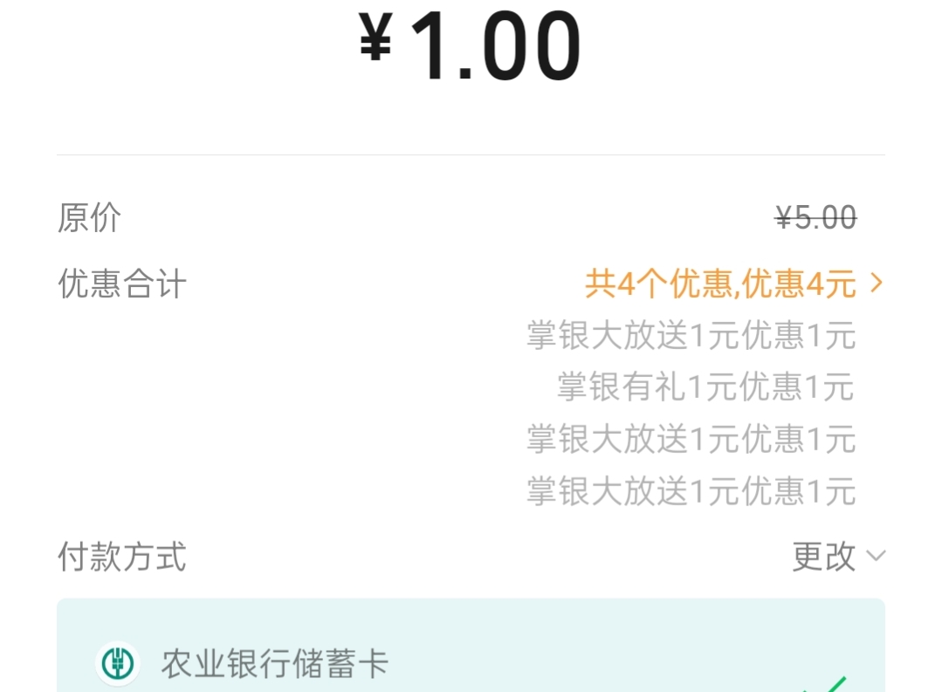
Task: Tap the Agricultural Bank logo icon
Action: pos(117,664)
